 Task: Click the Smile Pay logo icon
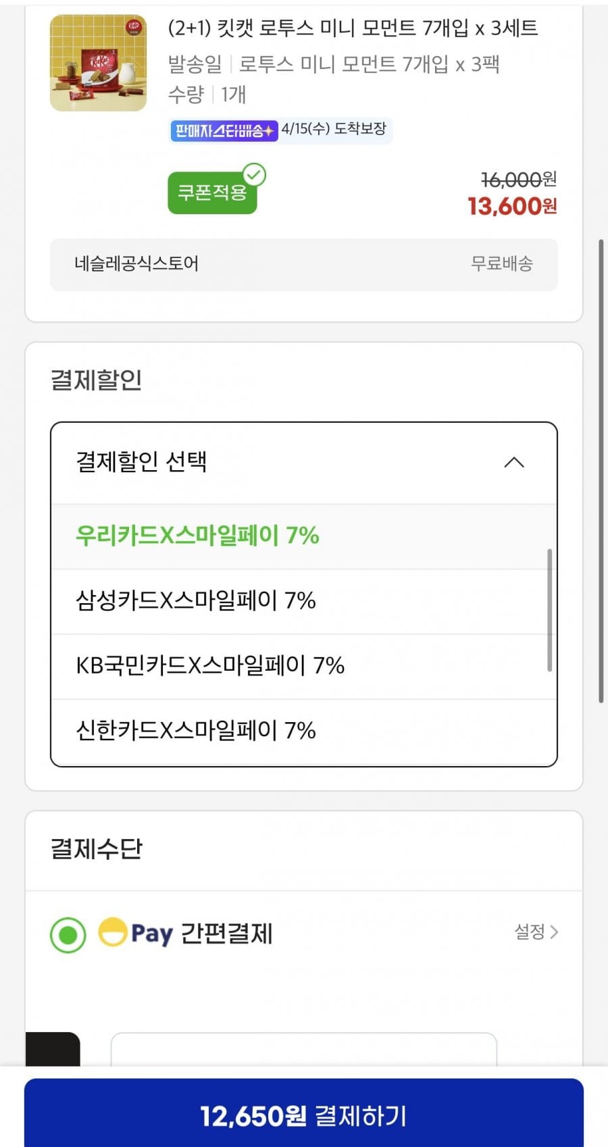tap(113, 932)
